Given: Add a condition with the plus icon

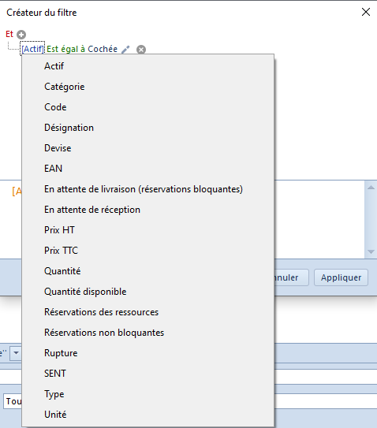Looking at the screenshot, I should pyautogui.click(x=21, y=35).
